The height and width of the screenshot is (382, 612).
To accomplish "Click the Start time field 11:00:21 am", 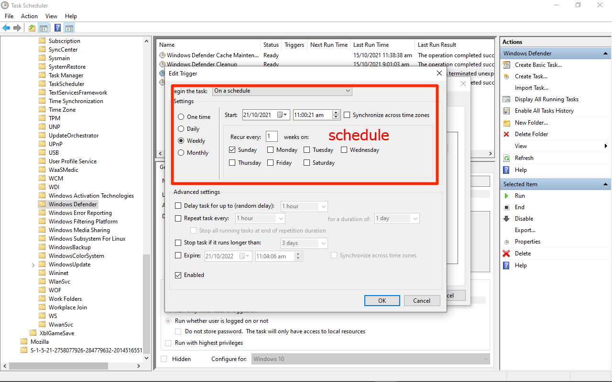I will [313, 115].
